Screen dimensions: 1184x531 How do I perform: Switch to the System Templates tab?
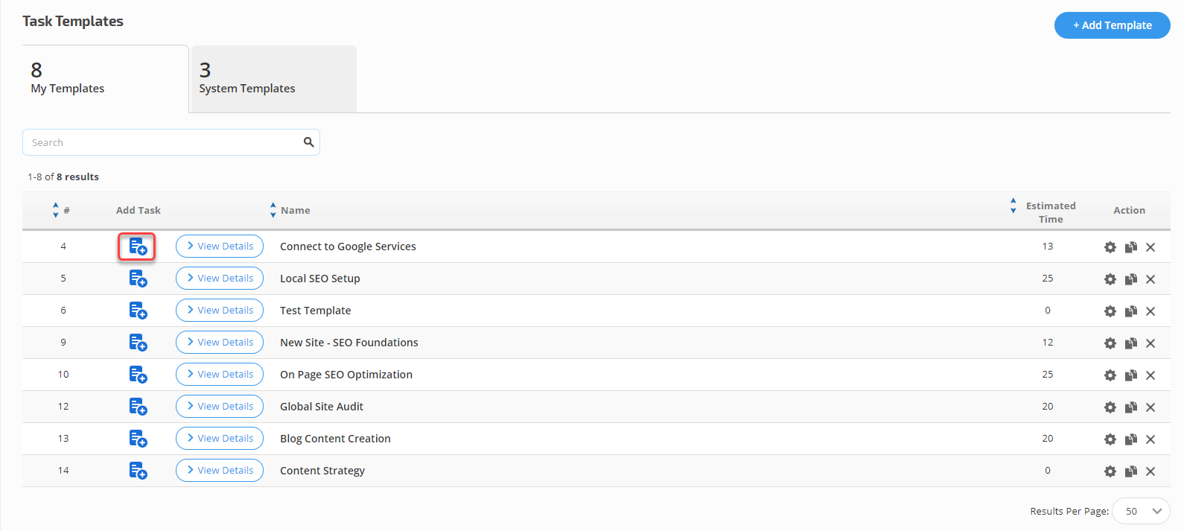point(273,79)
